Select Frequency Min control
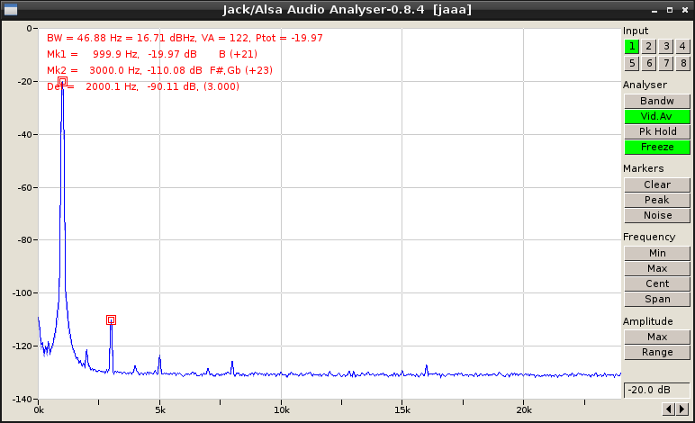695x423 pixels. (657, 253)
